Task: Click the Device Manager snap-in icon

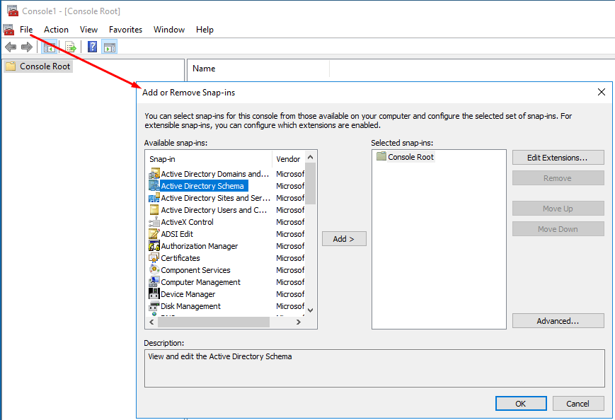Action: [x=154, y=294]
